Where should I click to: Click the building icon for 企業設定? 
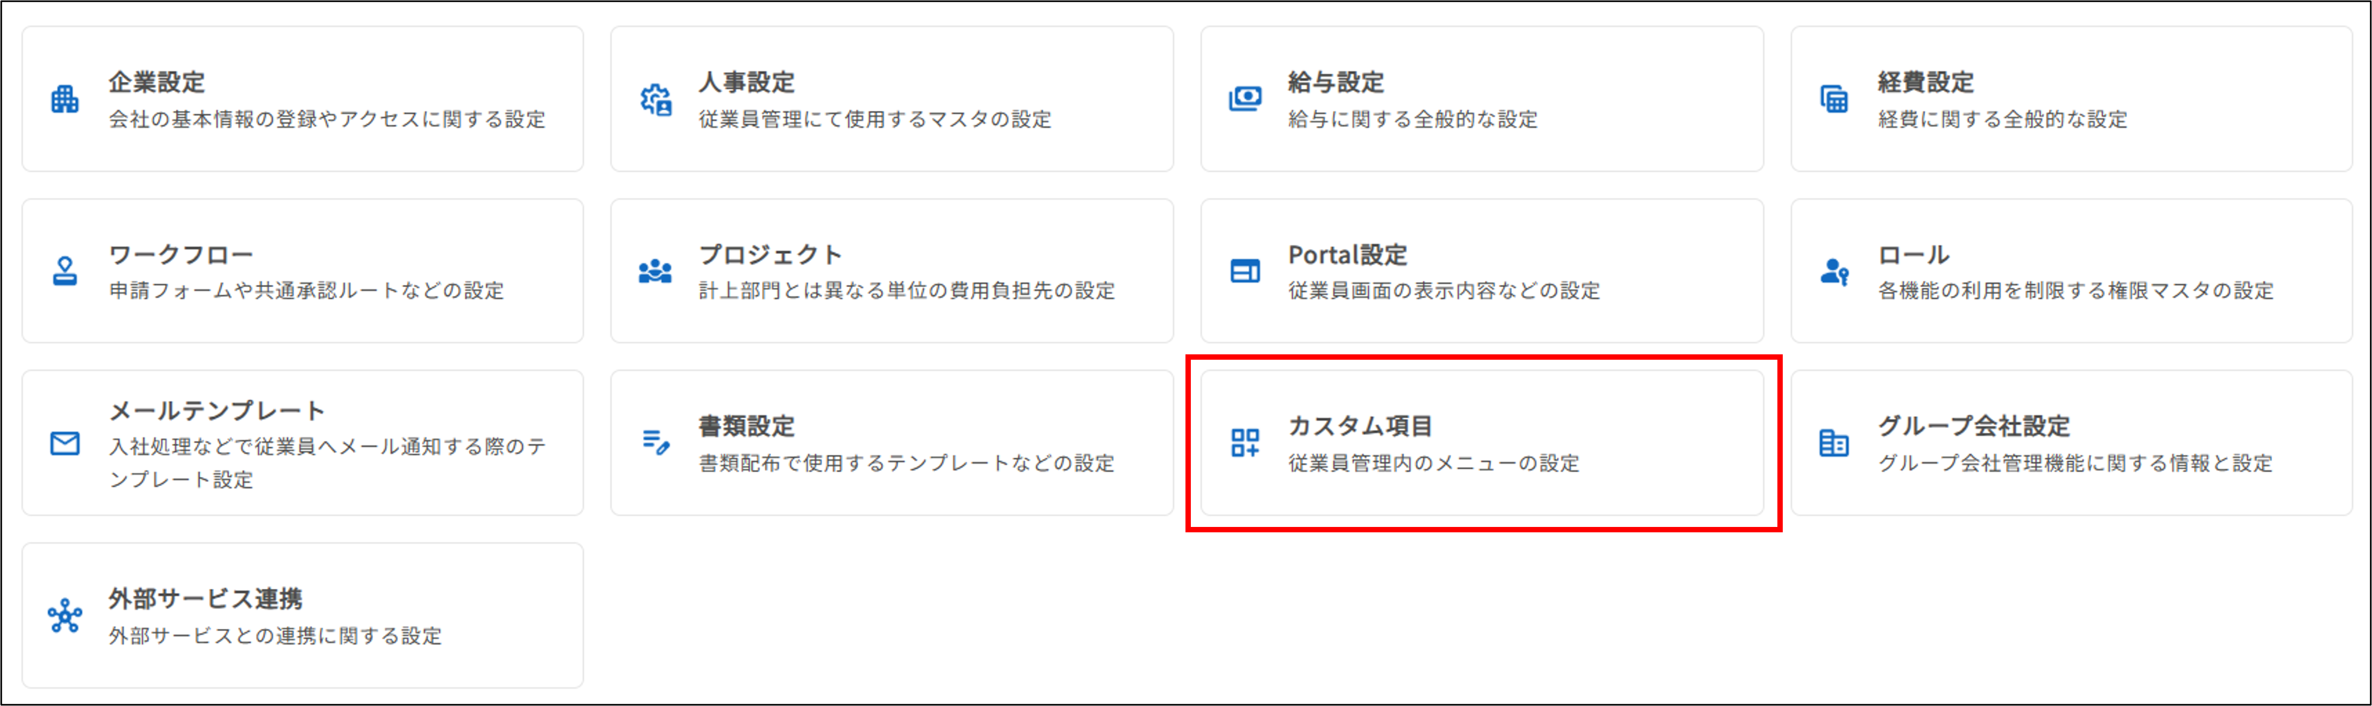point(65,99)
